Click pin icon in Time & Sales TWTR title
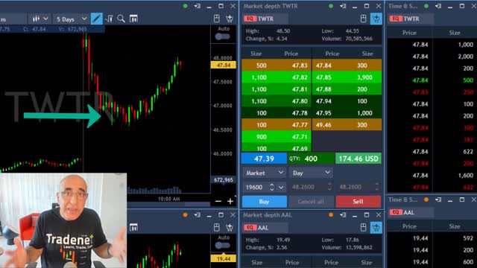This screenshot has width=477, height=268. tap(438, 6)
